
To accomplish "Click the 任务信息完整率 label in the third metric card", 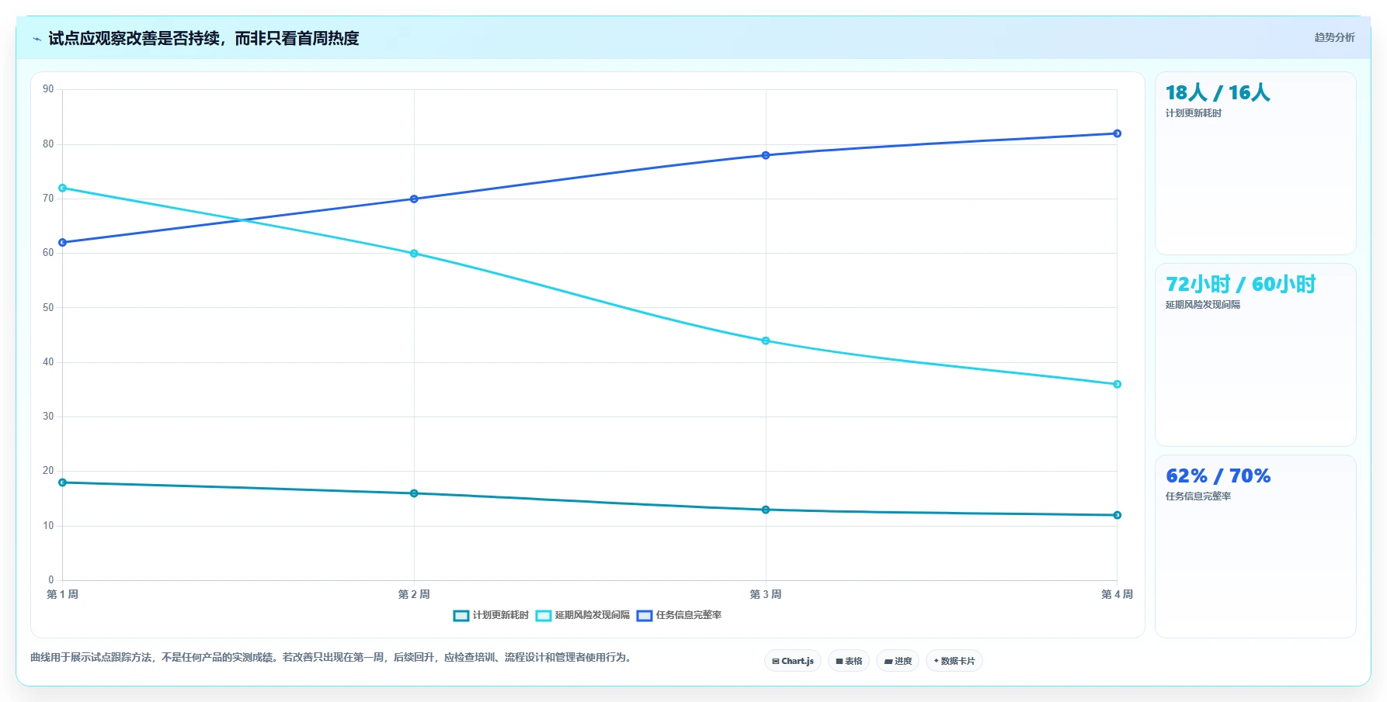I will 1198,496.
